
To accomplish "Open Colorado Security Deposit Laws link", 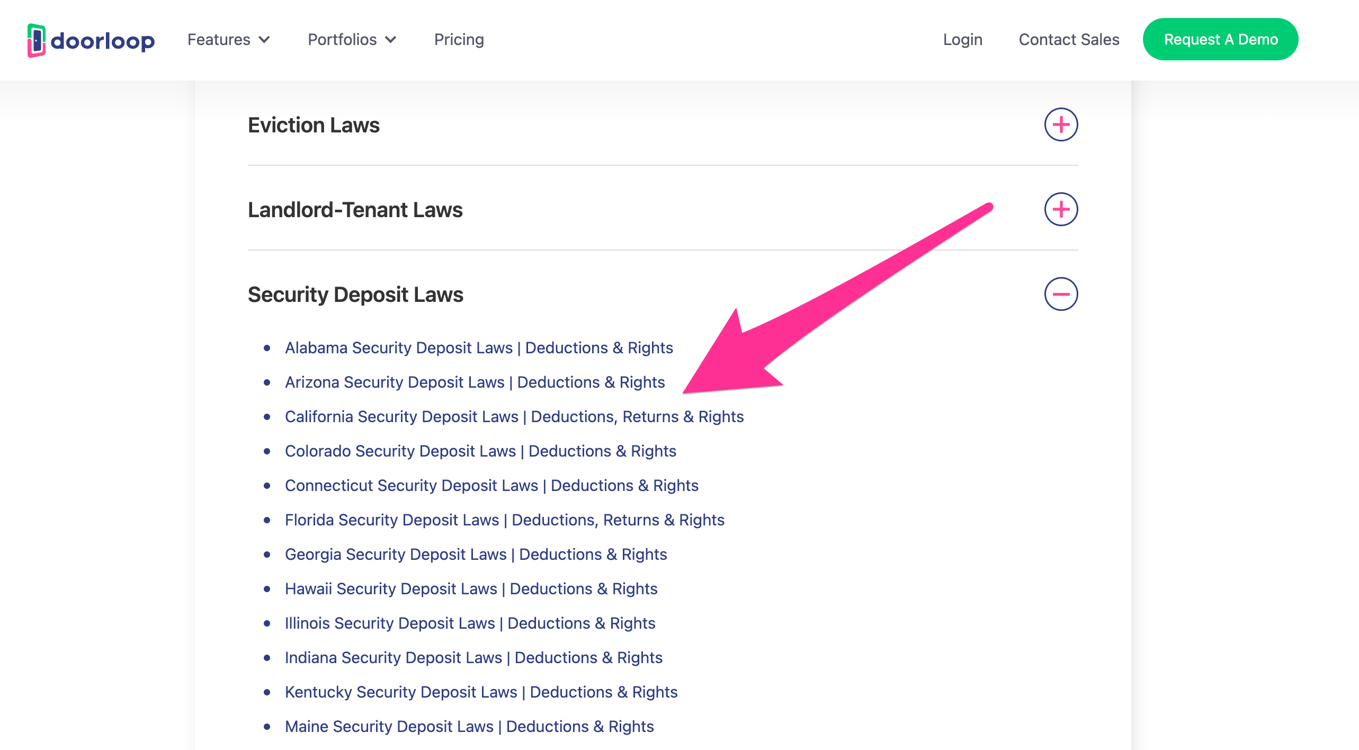I will tap(480, 451).
